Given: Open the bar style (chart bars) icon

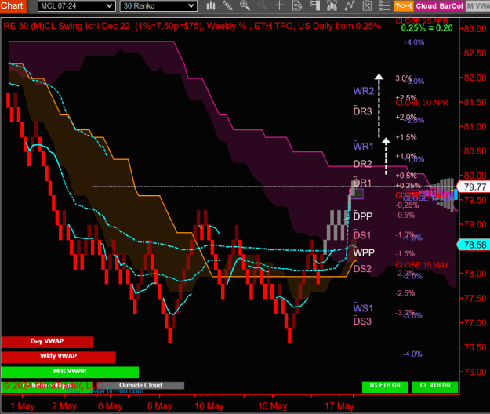Looking at the screenshot, I should tap(211, 5).
